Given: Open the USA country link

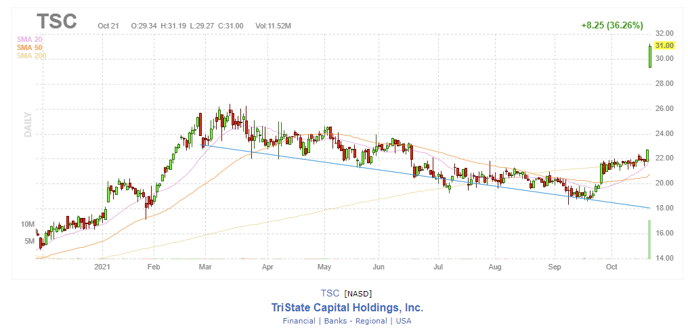Looking at the screenshot, I should [404, 321].
